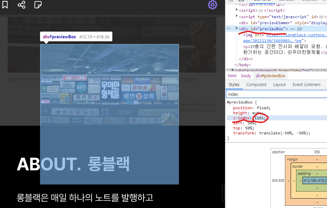Viewport: 327px width, 208px height.
Task: Select the closing </div> row
Action: pos(246,59)
